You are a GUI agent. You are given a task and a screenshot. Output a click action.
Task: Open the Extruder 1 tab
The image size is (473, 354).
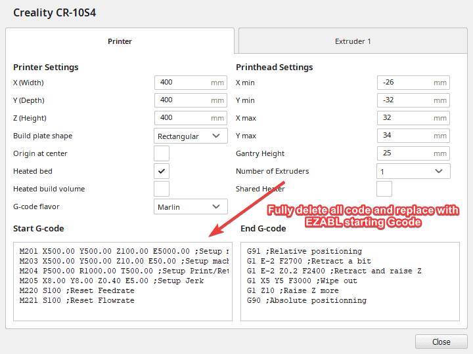click(353, 41)
